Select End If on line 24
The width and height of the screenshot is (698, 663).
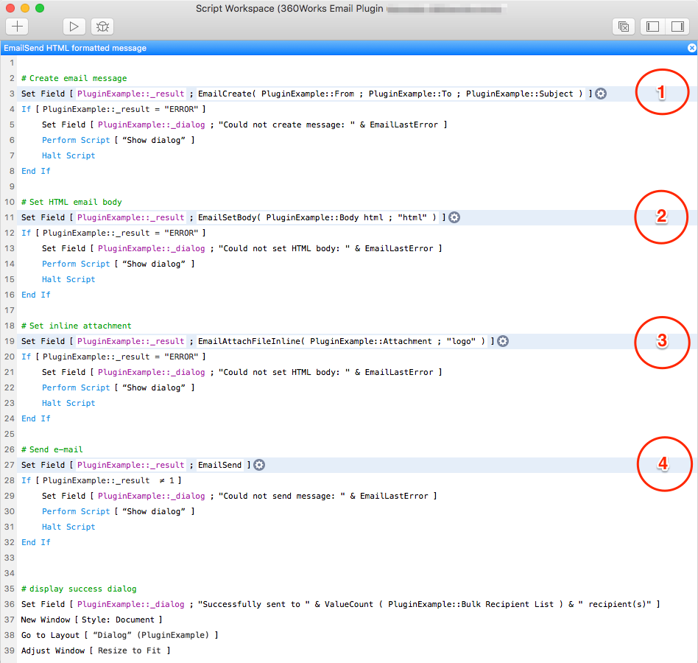(36, 418)
